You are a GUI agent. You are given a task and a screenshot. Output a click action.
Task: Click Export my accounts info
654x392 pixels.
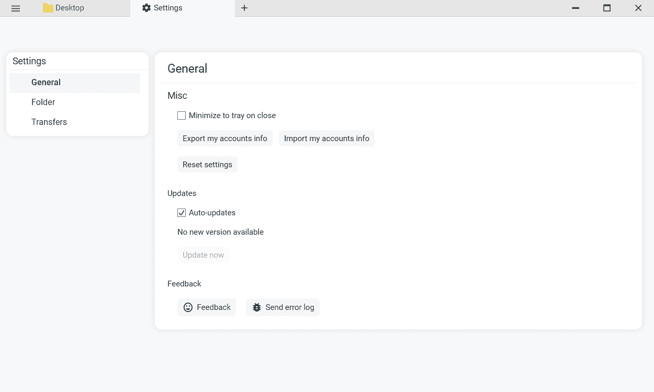[225, 139]
